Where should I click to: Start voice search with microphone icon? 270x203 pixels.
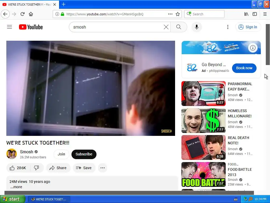click(x=197, y=27)
